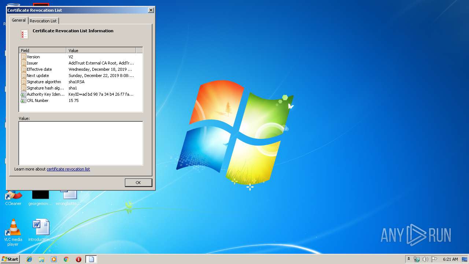Click the sha1RSA value cell
The height and width of the screenshot is (264, 469).
point(76,82)
